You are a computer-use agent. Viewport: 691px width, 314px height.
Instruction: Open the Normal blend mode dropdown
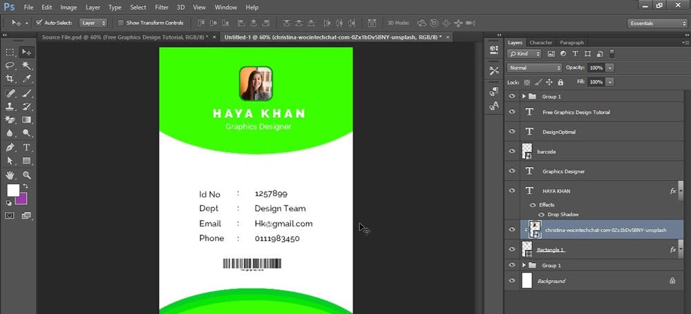coord(534,68)
